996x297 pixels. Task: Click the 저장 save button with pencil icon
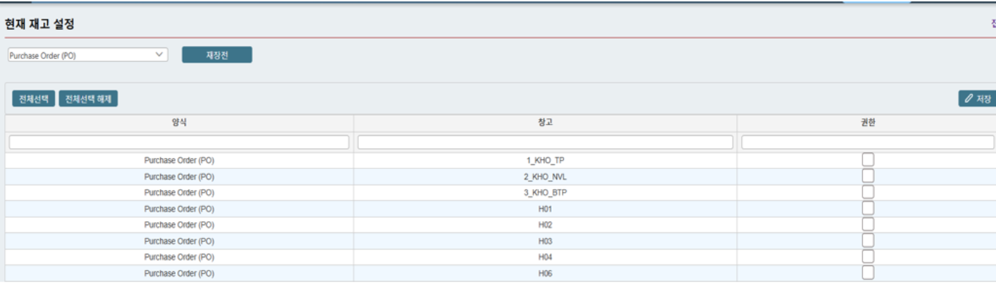[x=977, y=99]
